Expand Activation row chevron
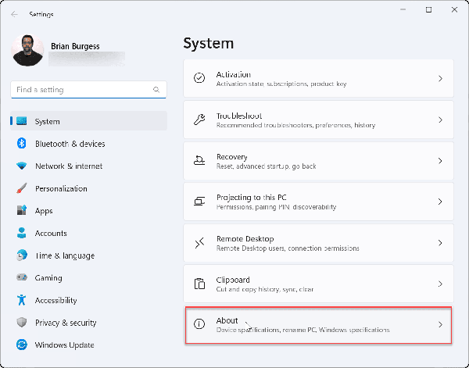Viewport: 469px width, 368px height. [440, 79]
